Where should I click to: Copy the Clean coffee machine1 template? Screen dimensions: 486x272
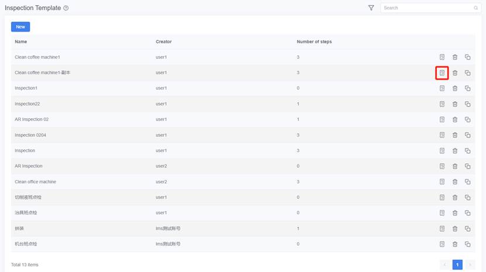coord(467,57)
